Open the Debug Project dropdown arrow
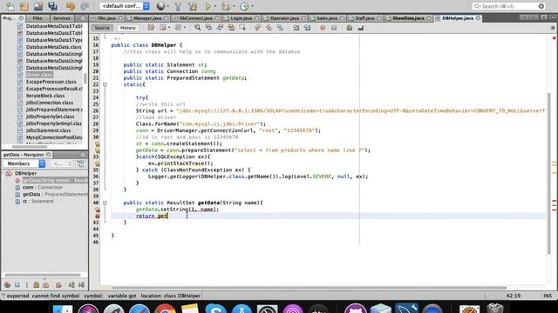 coord(234,6)
